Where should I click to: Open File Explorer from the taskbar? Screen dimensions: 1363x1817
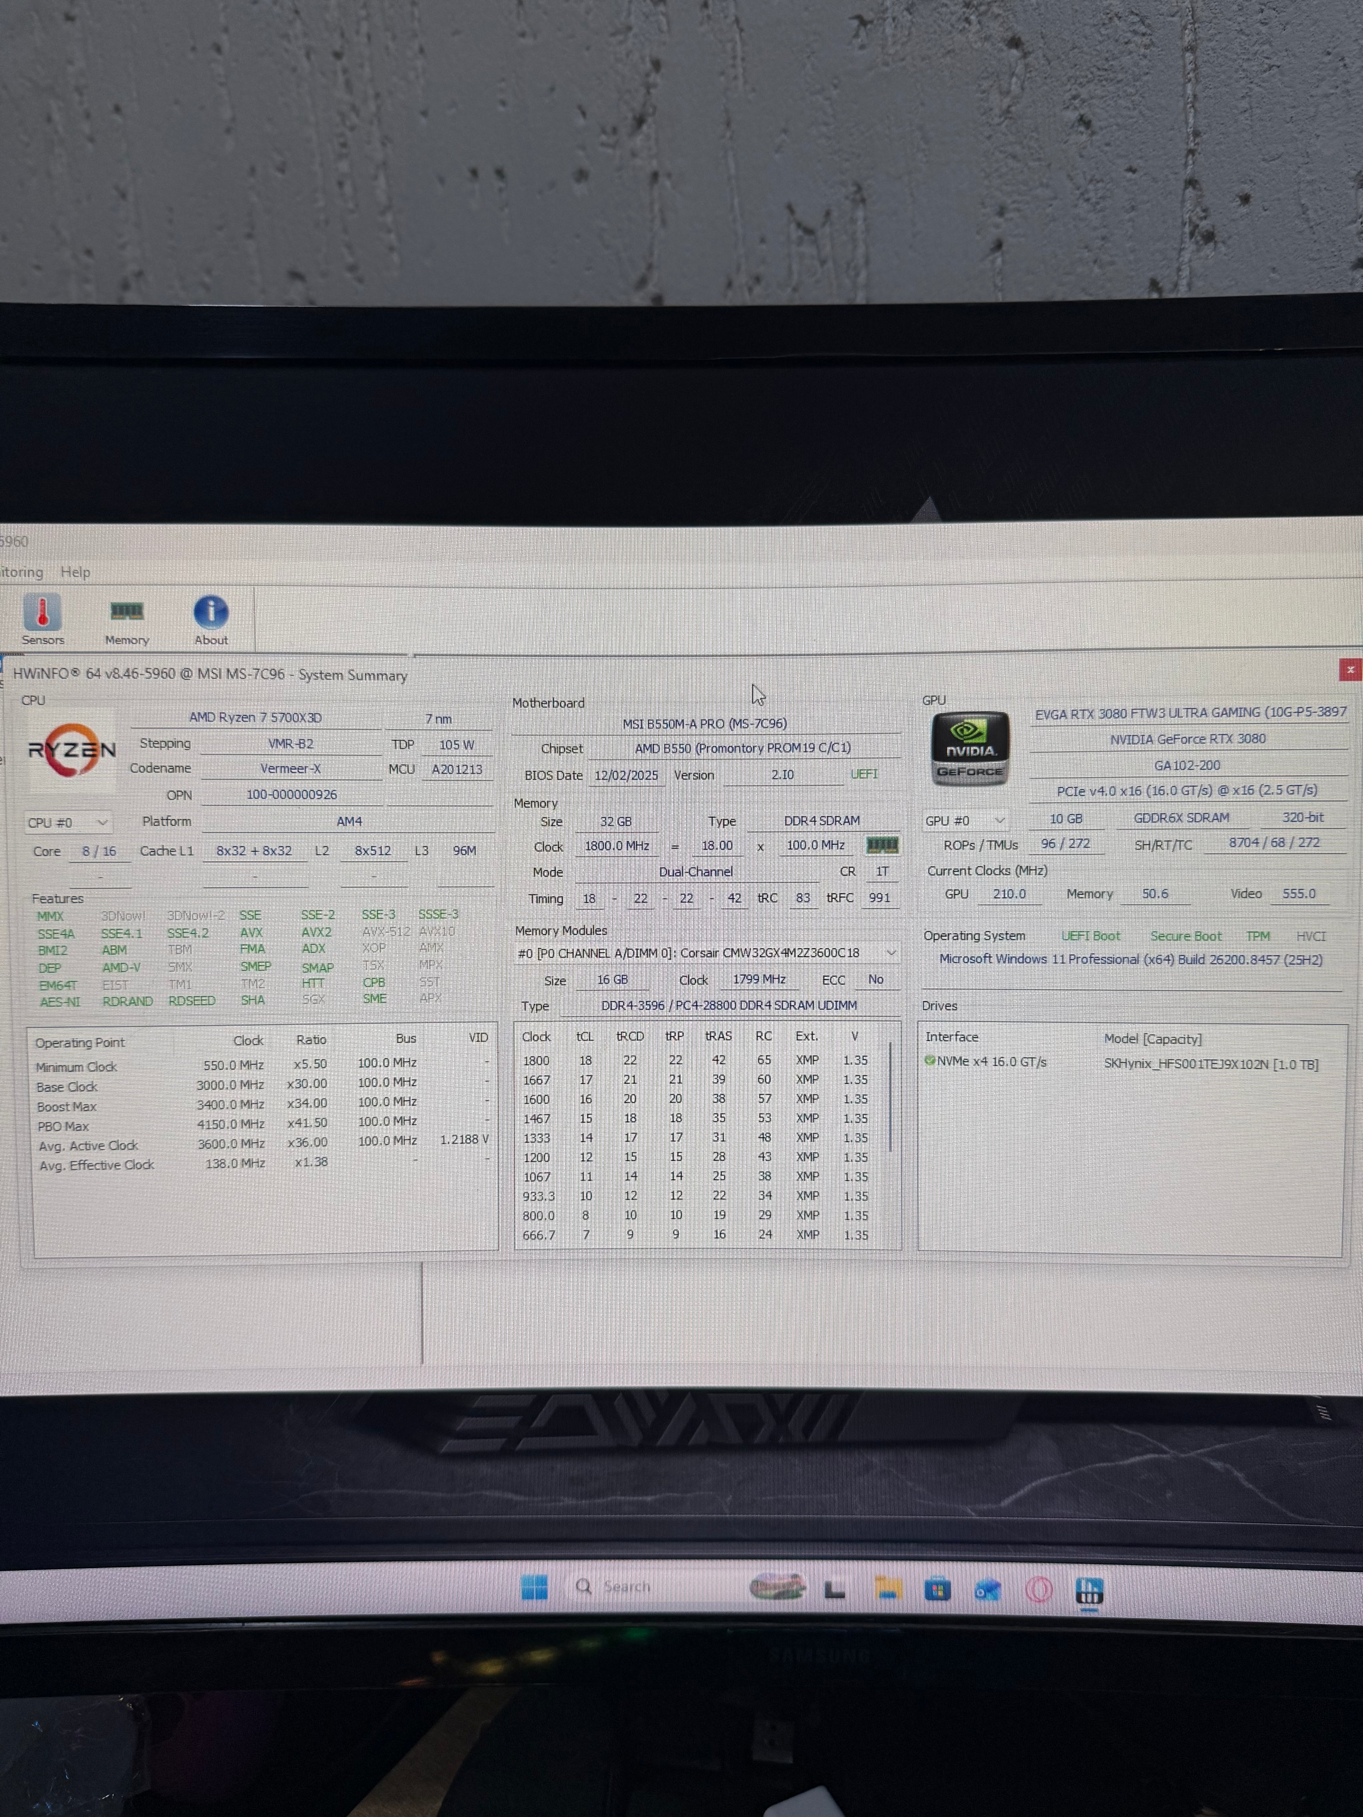tap(887, 1589)
